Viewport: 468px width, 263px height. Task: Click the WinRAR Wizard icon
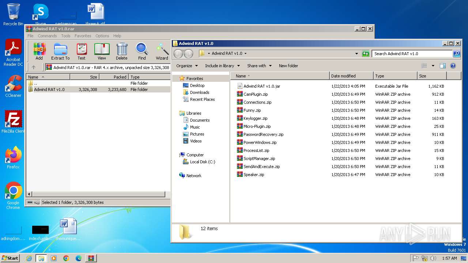[162, 52]
